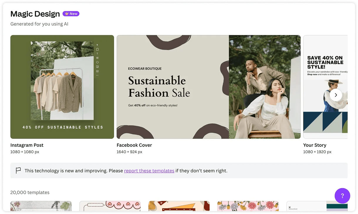Screen dimensions: 358x214
Task: Click the Instagram Post title label
Action: [x=27, y=145]
